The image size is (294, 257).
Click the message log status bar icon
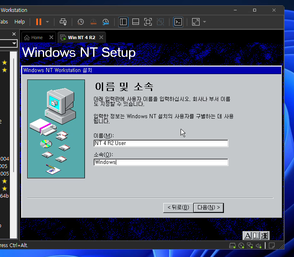point(272,245)
